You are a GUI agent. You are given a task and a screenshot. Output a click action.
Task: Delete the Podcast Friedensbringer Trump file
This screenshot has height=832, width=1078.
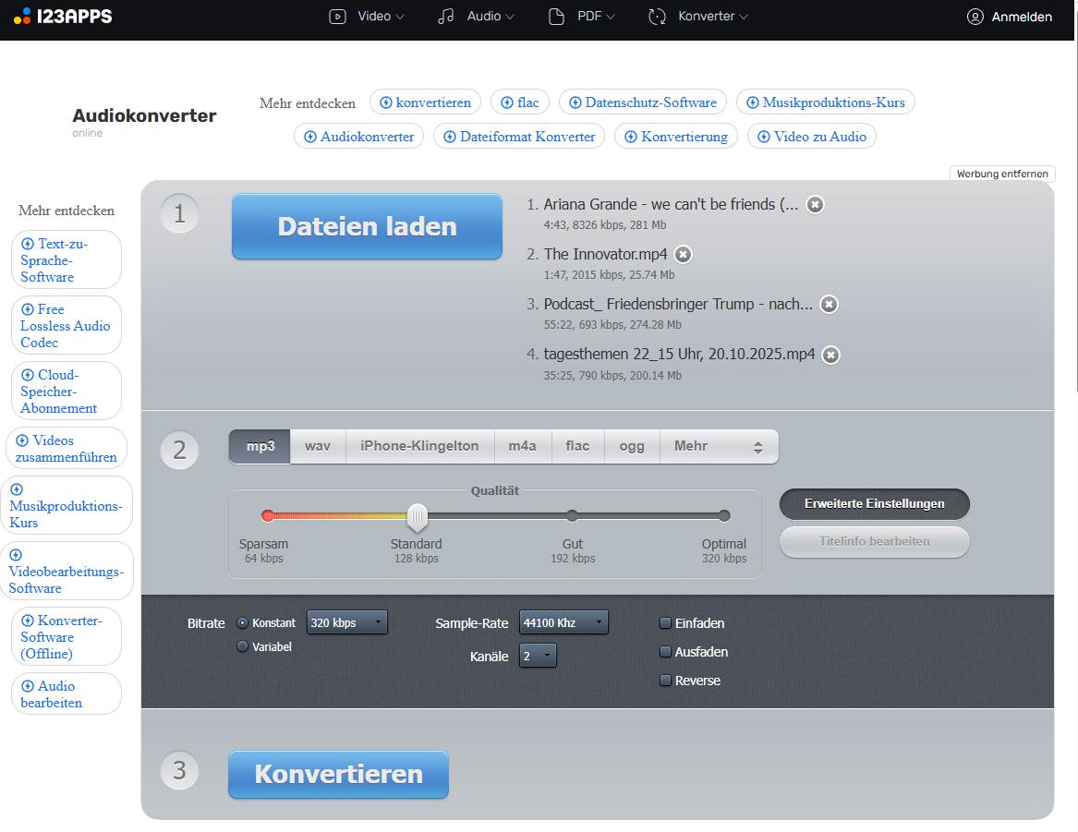click(x=830, y=305)
